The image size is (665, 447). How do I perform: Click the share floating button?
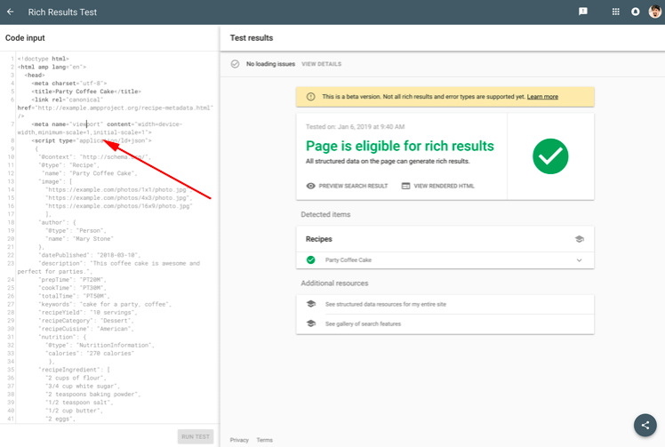[x=645, y=425]
